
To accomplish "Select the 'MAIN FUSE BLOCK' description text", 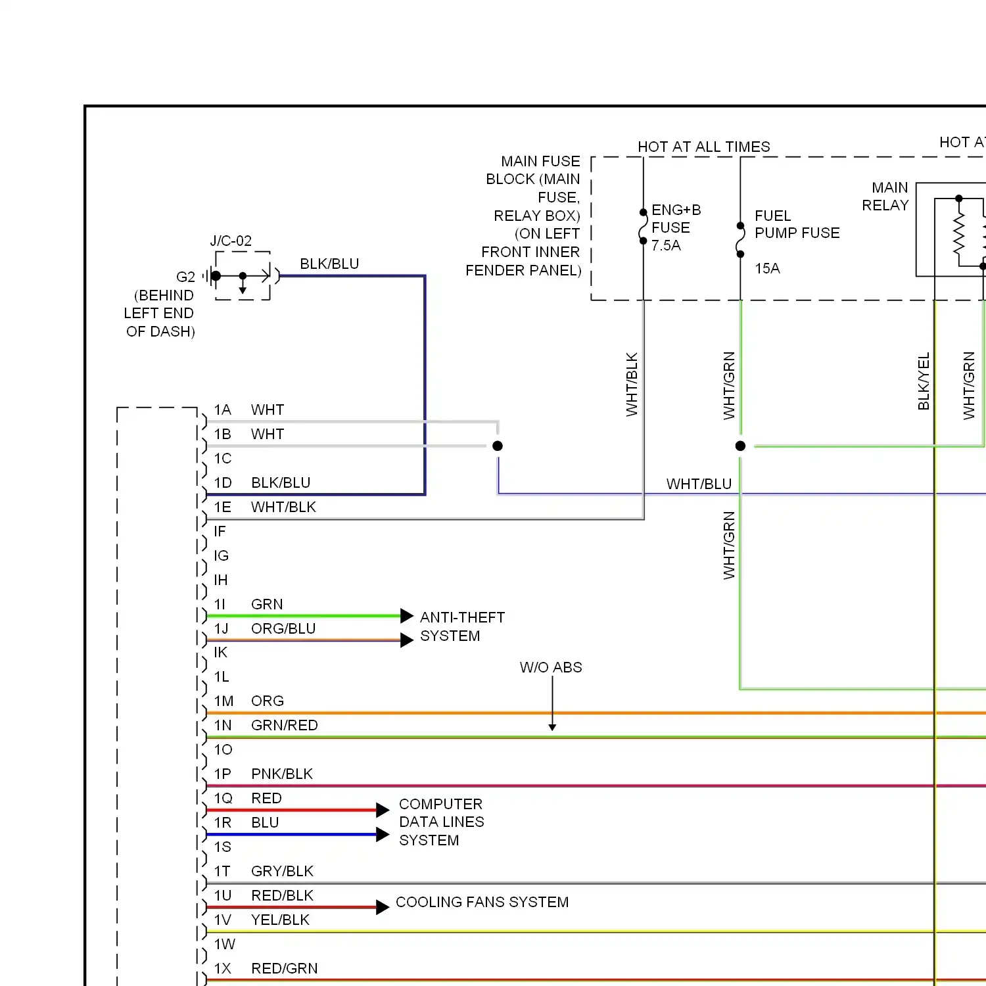I will click(x=523, y=216).
